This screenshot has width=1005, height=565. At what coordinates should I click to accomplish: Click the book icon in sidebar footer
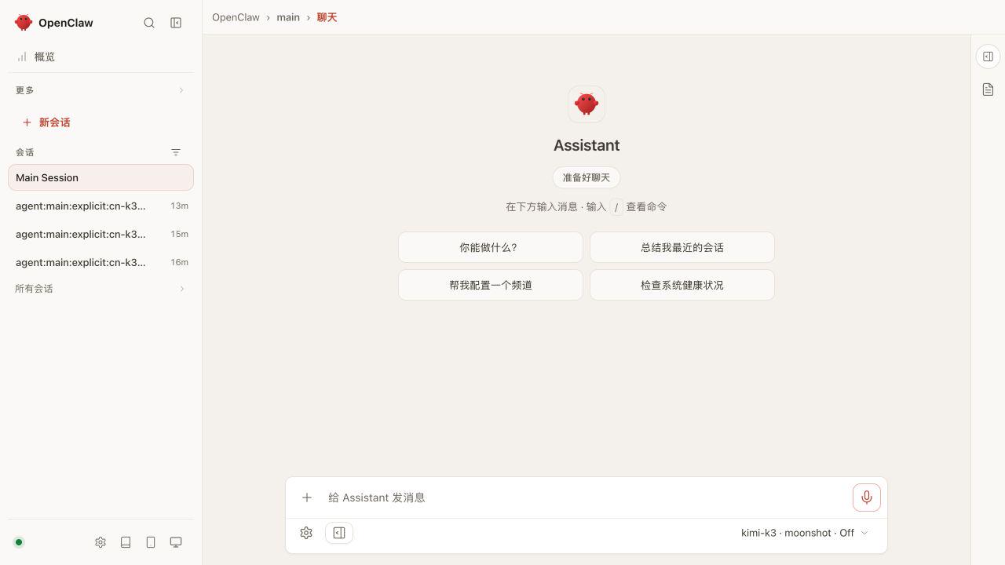pos(126,542)
